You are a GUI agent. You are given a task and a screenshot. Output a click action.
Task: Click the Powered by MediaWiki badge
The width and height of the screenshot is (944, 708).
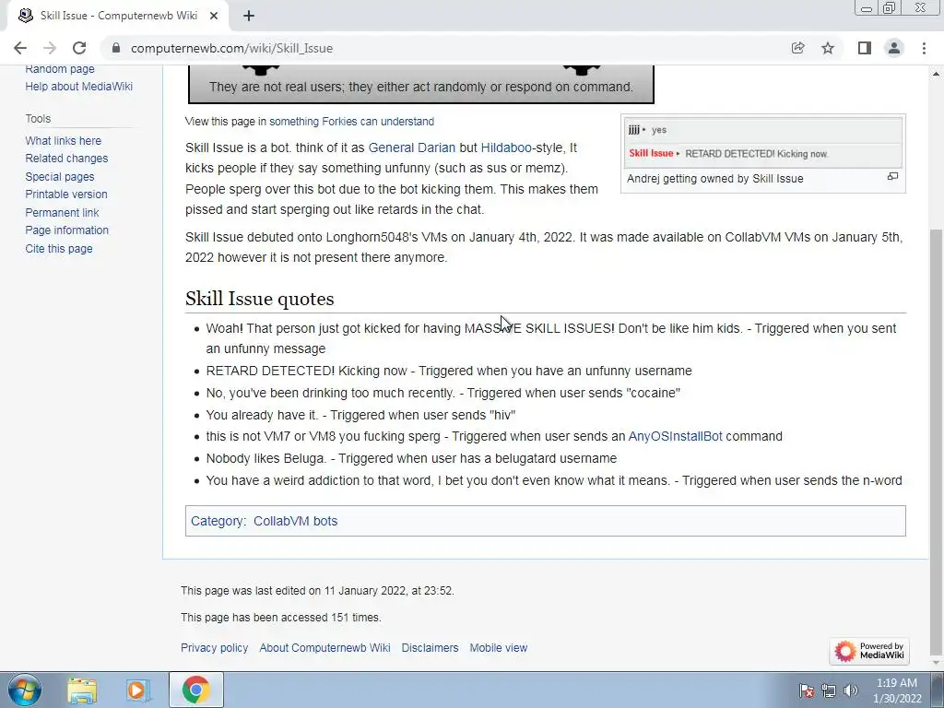tap(869, 651)
